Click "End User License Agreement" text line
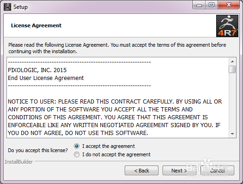This screenshot has height=184, width=243. 46,78
